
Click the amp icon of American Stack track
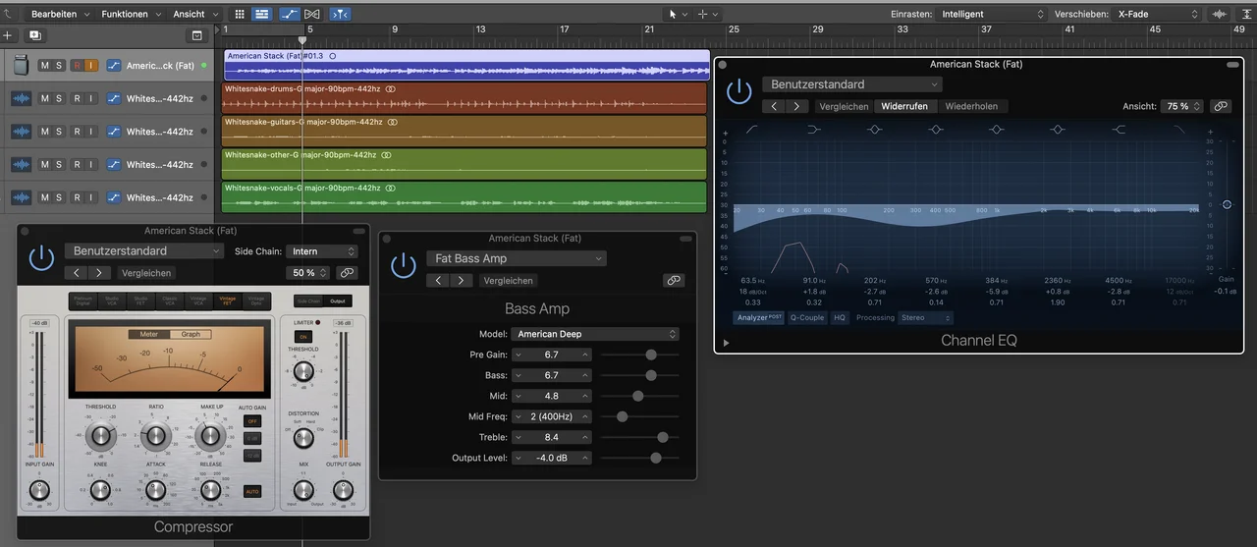20,66
